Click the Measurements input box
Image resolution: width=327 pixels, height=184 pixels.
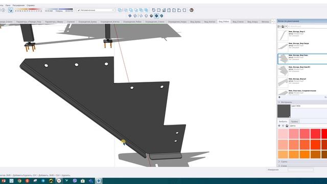300,170
